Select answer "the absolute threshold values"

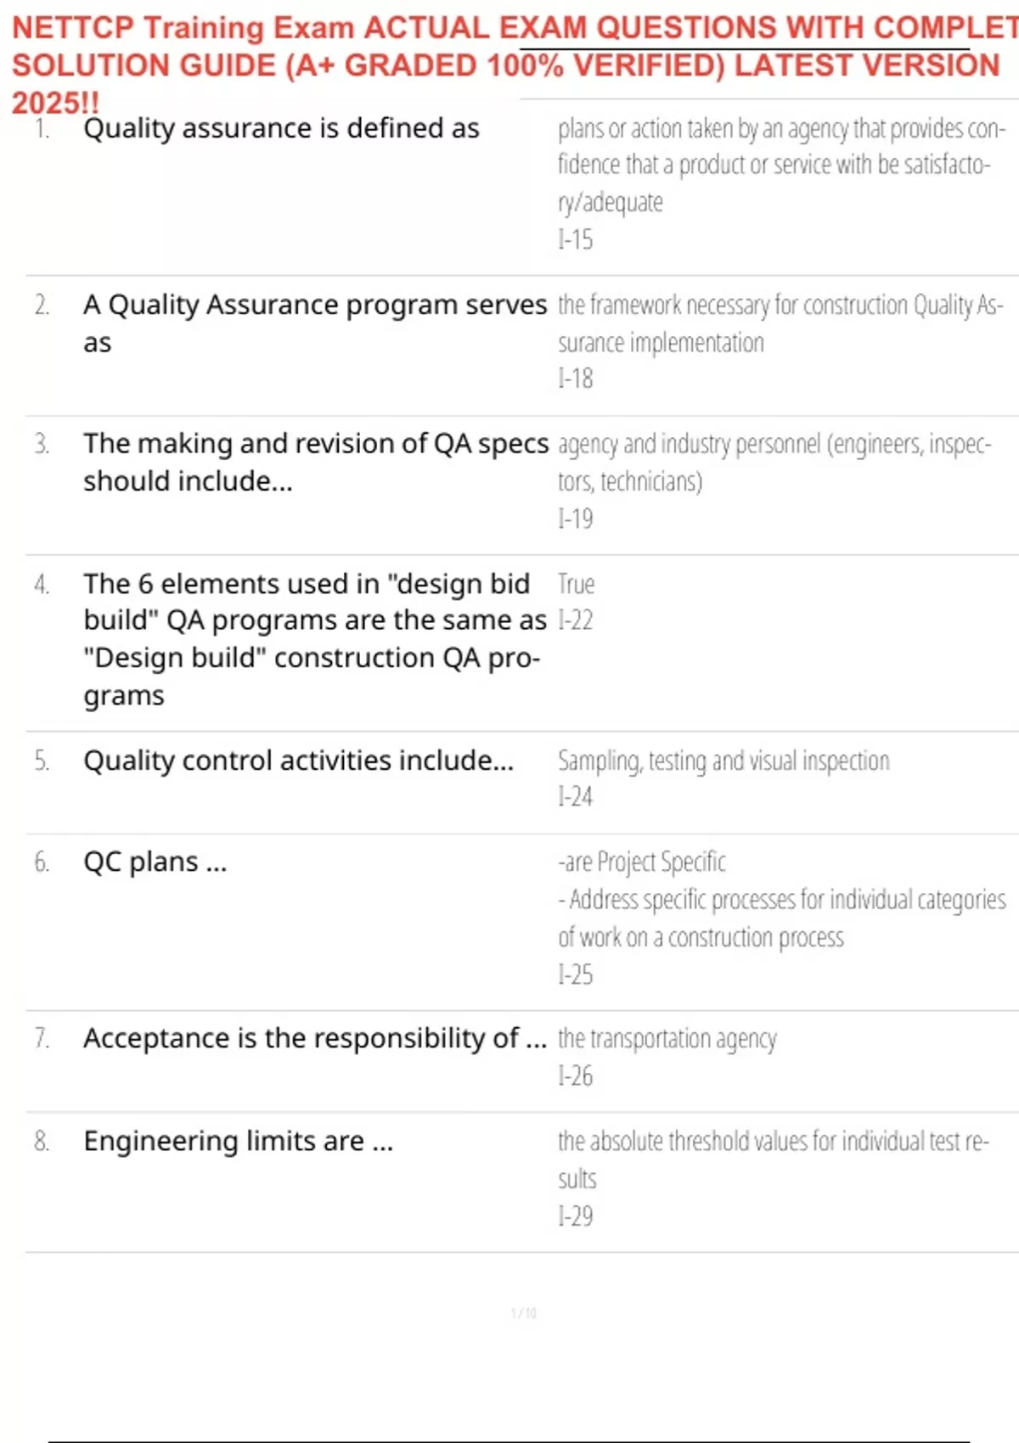point(773,1141)
